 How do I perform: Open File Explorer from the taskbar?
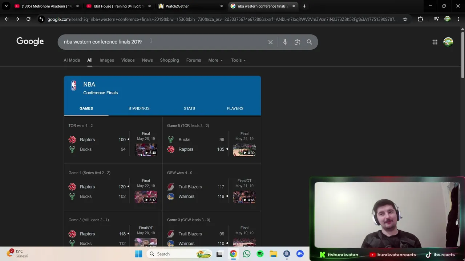coord(273,254)
